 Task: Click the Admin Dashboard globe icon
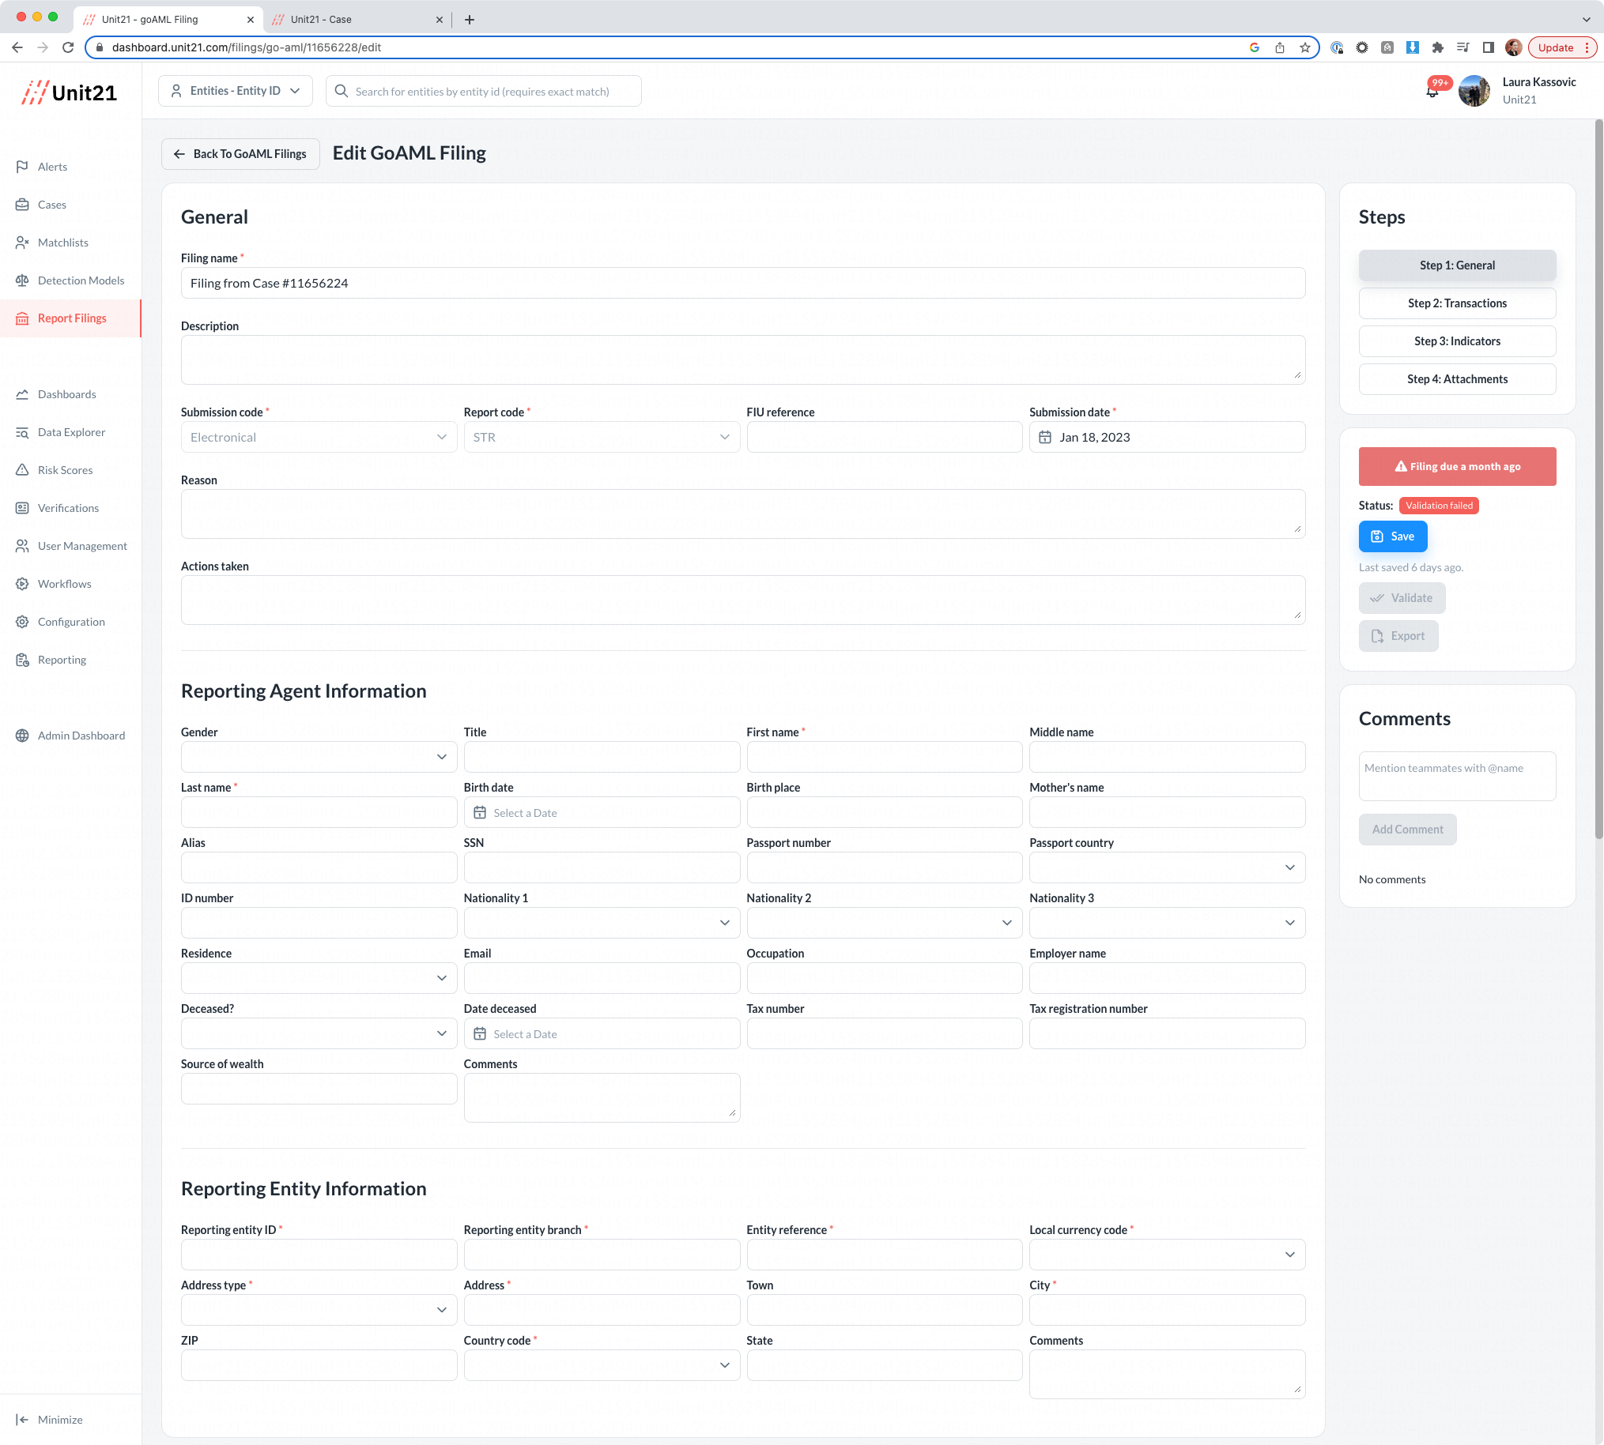tap(22, 736)
